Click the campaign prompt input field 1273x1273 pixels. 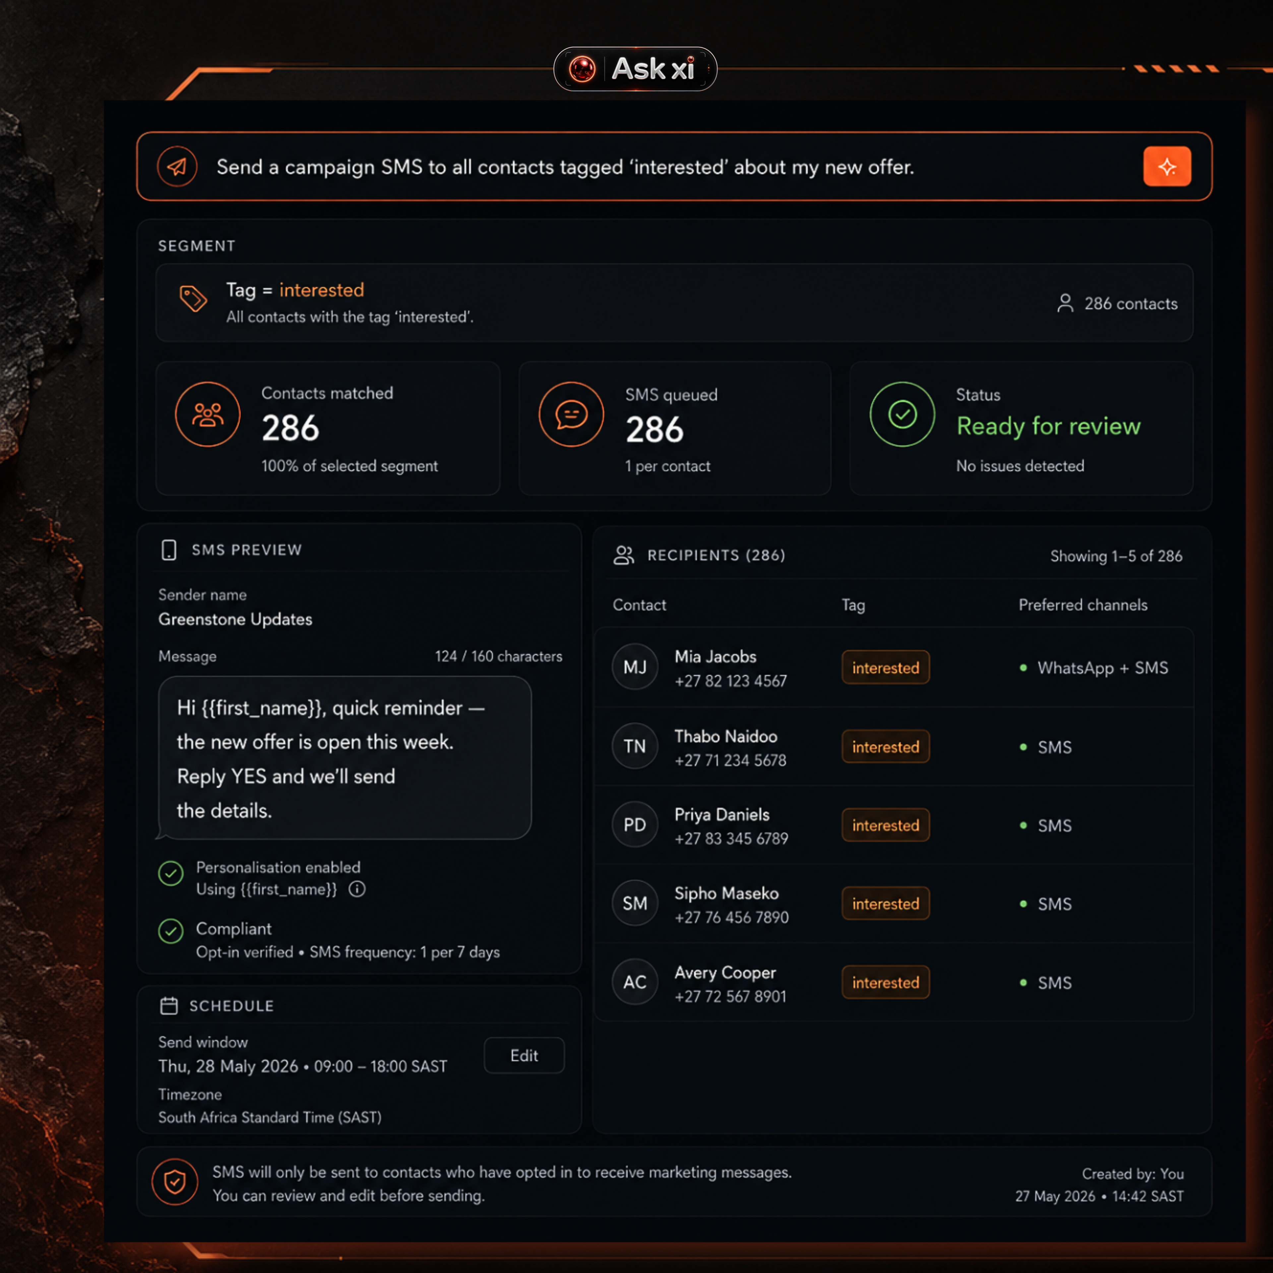674,167
